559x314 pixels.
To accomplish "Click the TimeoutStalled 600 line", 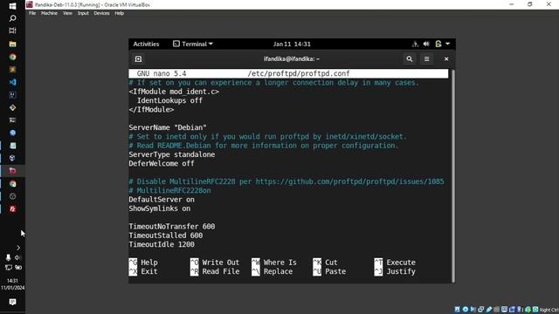I will tap(166, 235).
